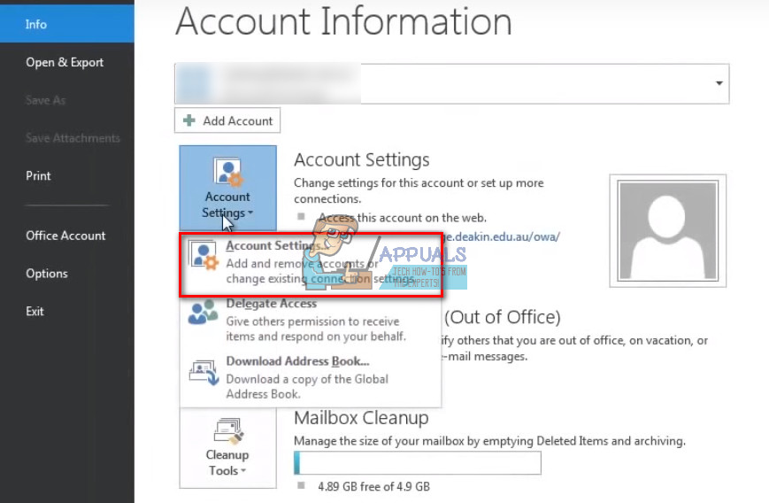Expand the account selector dropdown arrow
The height and width of the screenshot is (503, 769).
coord(719,83)
